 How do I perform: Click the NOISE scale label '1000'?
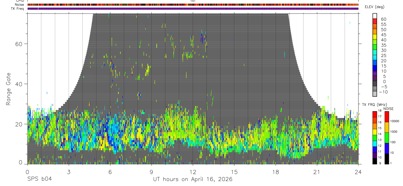point(394,131)
